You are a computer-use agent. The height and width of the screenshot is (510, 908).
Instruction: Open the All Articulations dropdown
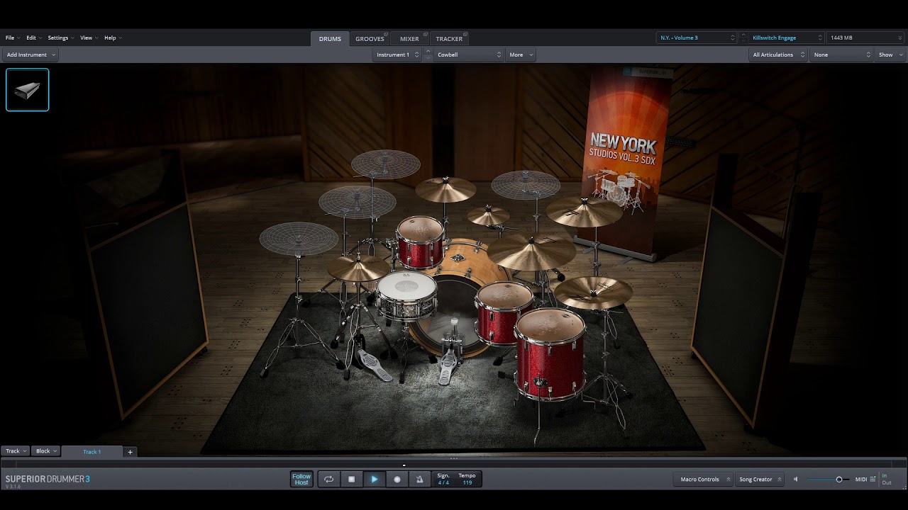pos(777,55)
